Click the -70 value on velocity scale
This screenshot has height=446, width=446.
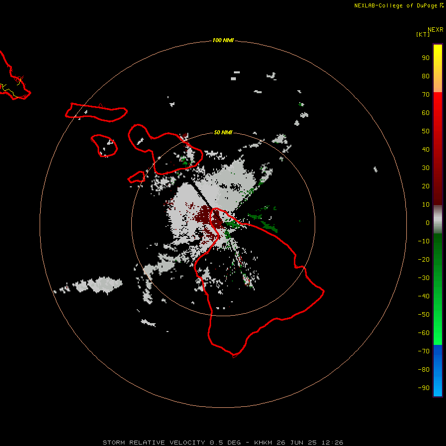(x=424, y=351)
